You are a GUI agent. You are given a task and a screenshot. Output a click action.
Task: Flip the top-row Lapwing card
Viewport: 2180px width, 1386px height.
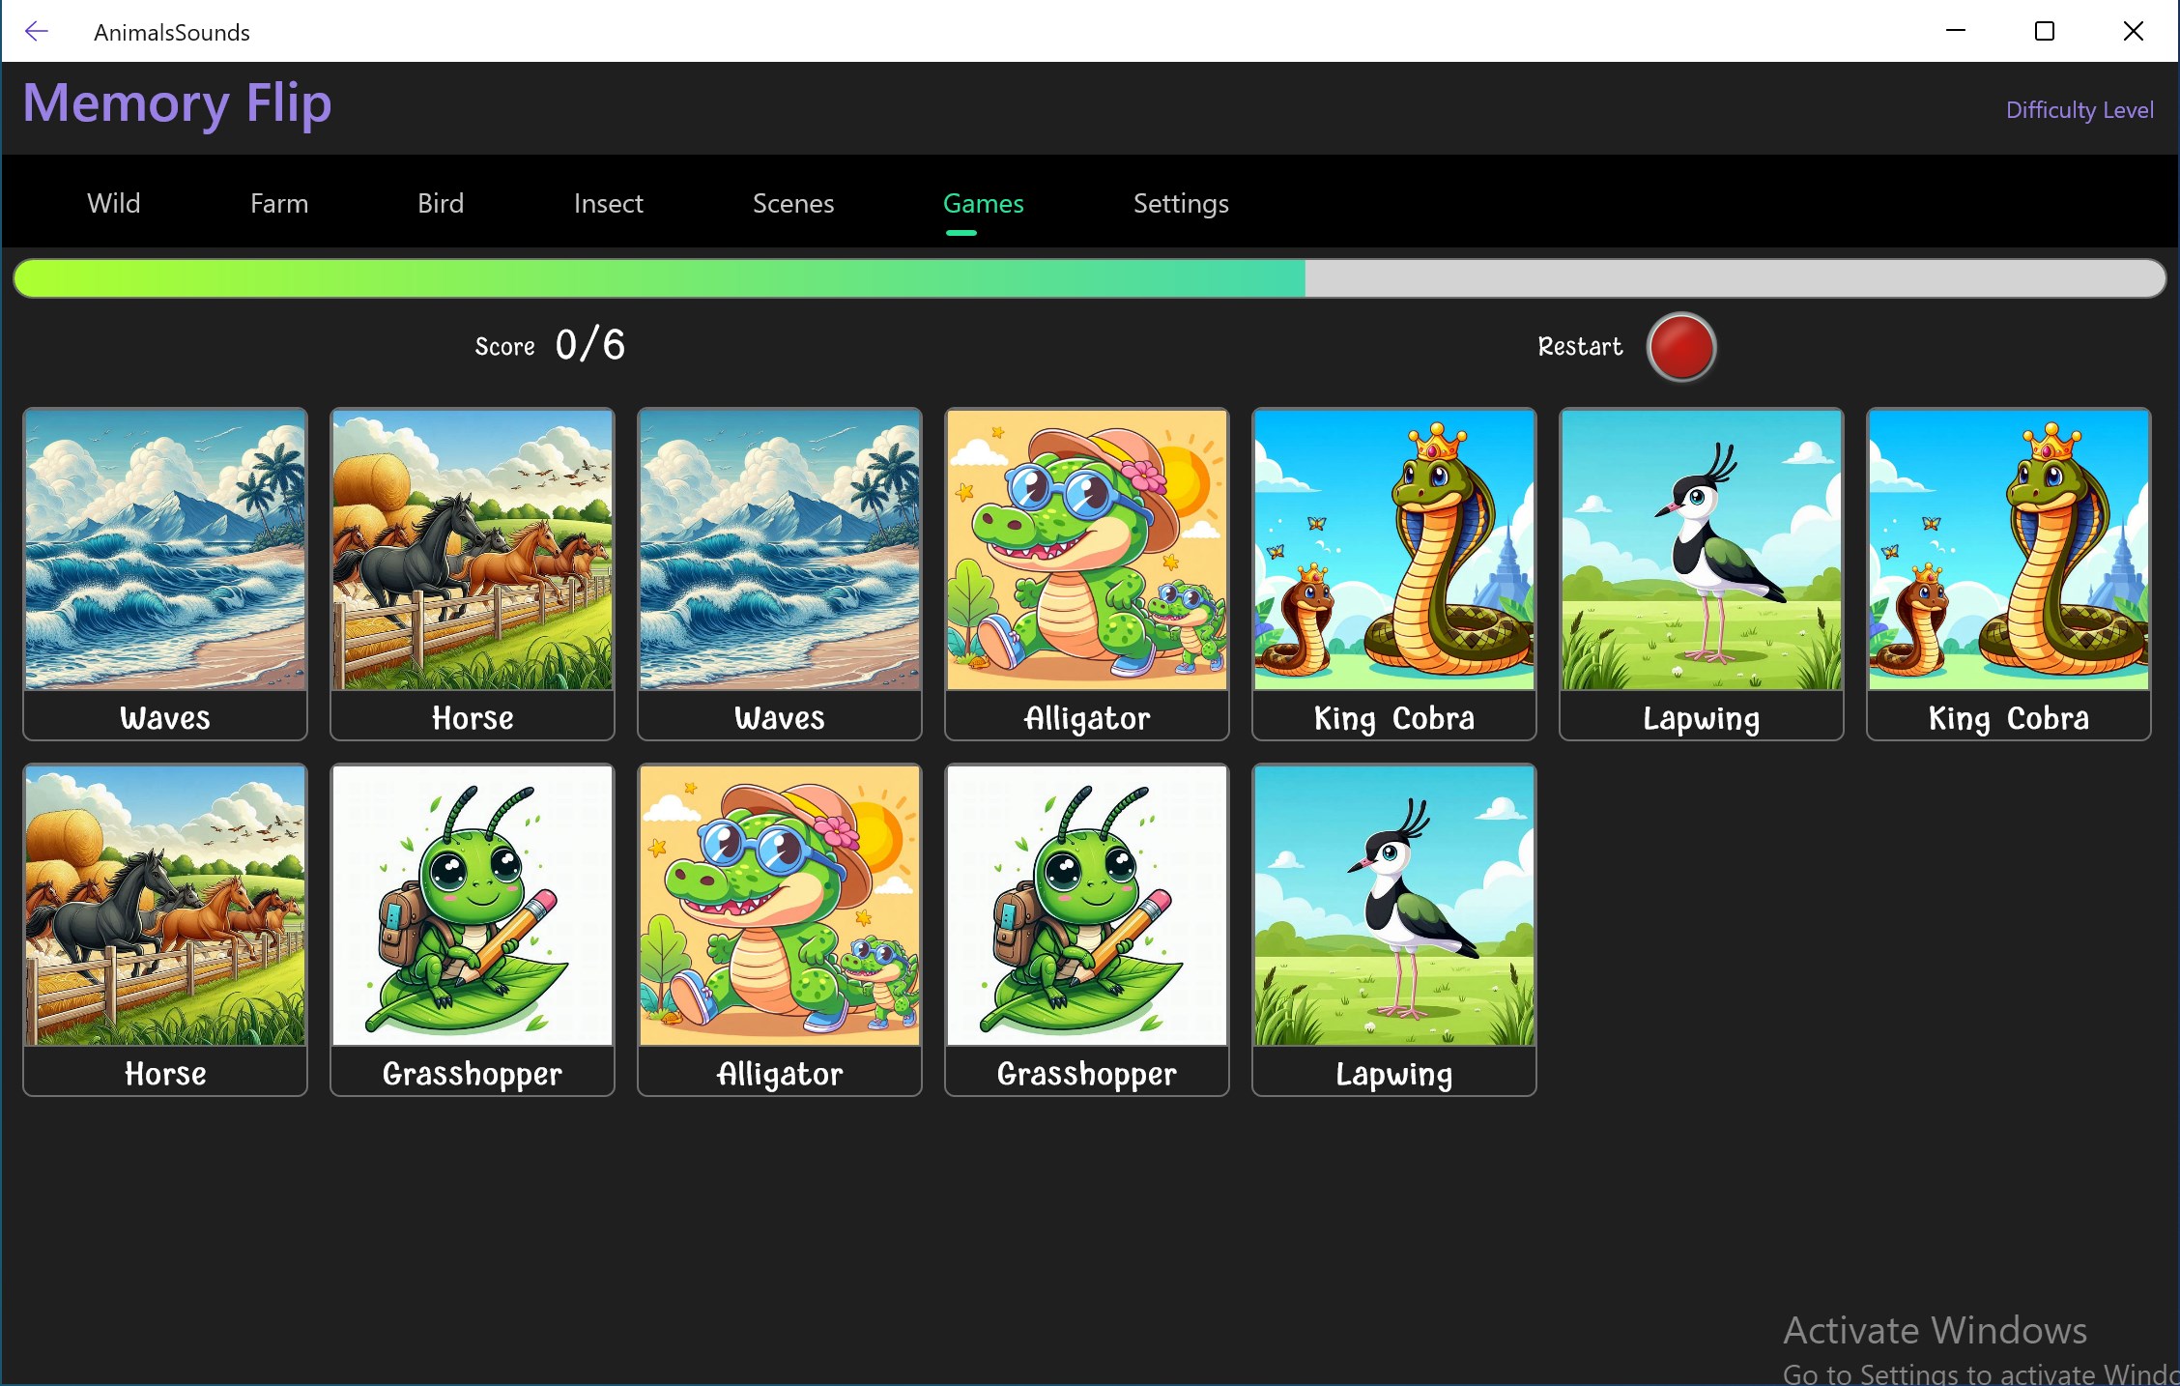(1702, 572)
